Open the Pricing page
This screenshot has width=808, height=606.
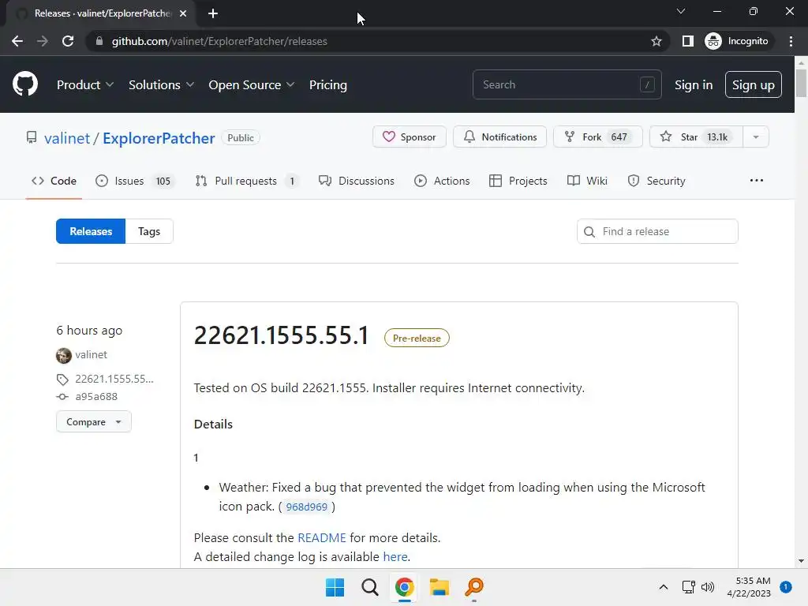coord(328,85)
